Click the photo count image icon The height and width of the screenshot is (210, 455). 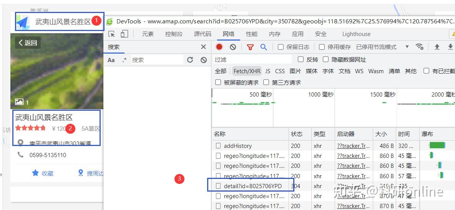tap(20, 102)
